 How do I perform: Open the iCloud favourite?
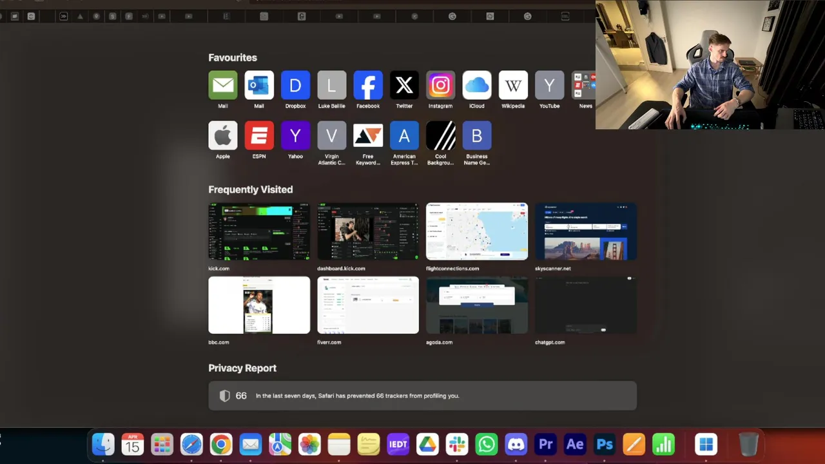(477, 85)
